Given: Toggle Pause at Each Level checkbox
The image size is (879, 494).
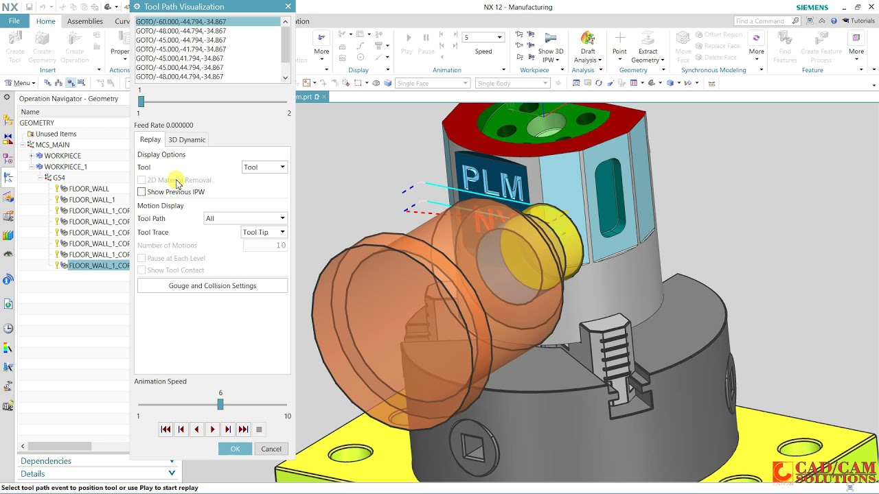Looking at the screenshot, I should point(141,258).
